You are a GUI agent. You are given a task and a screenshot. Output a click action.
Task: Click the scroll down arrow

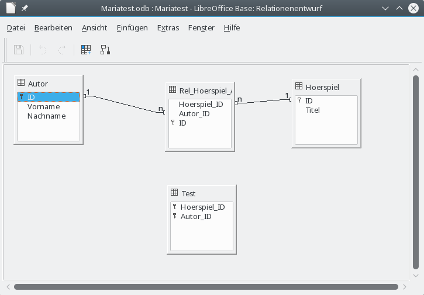416,276
